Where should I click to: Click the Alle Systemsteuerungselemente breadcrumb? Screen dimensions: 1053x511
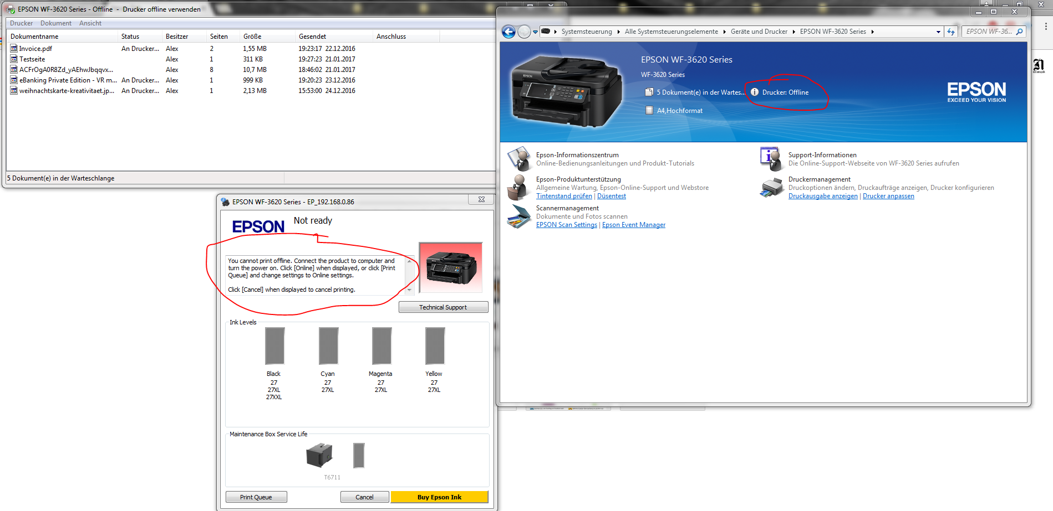[x=672, y=32]
